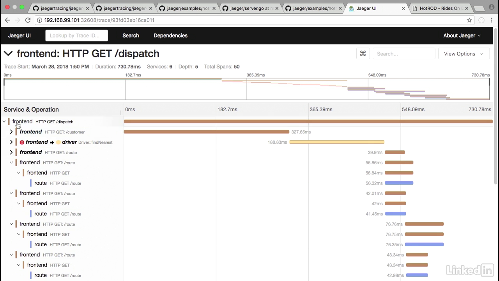Click the Jaeger UI brand link

click(x=19, y=36)
